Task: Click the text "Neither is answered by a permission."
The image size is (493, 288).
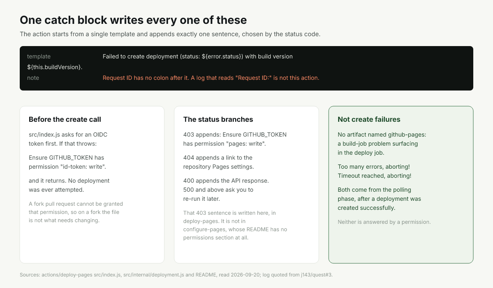Action: [384, 222]
